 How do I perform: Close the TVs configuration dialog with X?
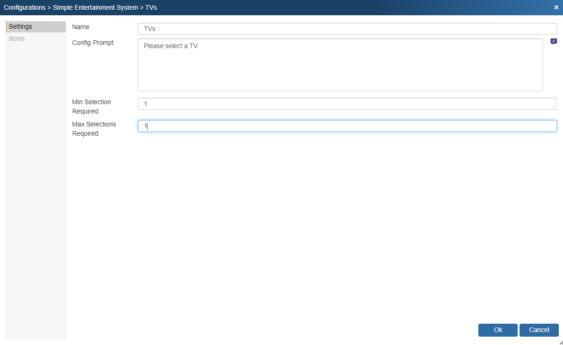coord(556,7)
